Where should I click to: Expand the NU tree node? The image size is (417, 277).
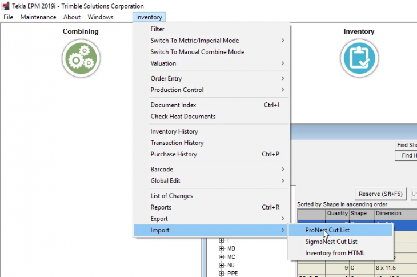point(221,266)
